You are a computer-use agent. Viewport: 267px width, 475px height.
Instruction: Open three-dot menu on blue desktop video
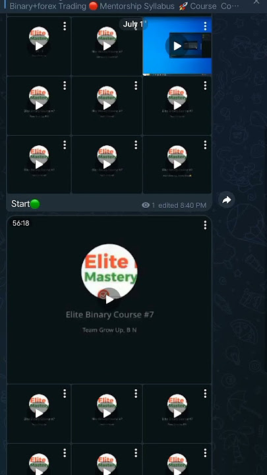[205, 26]
